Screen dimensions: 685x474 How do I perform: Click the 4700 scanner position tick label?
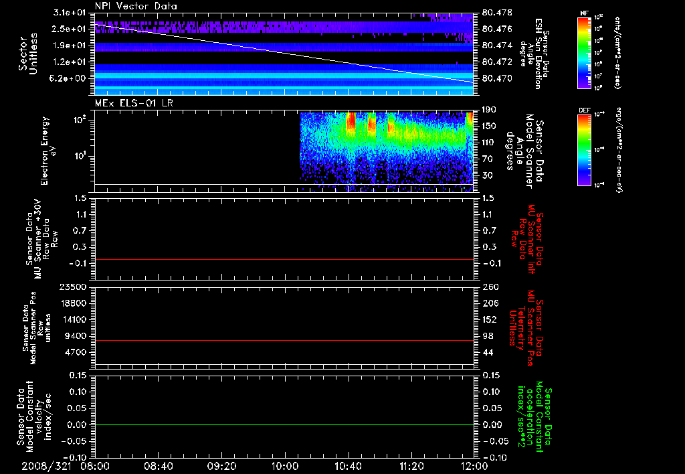[76, 352]
